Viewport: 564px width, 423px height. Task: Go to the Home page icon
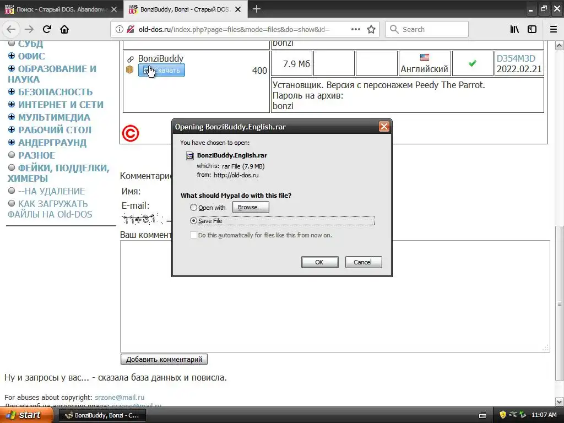tap(64, 29)
